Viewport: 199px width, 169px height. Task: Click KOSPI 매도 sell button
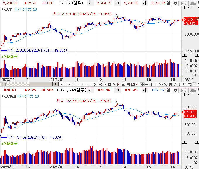193,3
